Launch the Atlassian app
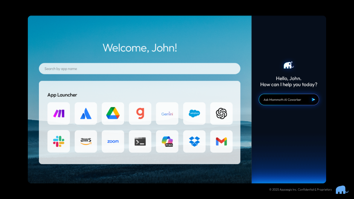Screen dimensions: 354x199 [86, 114]
